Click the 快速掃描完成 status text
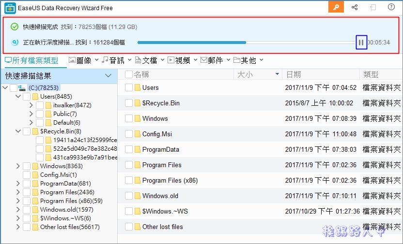The width and height of the screenshot is (403, 244). (40, 27)
